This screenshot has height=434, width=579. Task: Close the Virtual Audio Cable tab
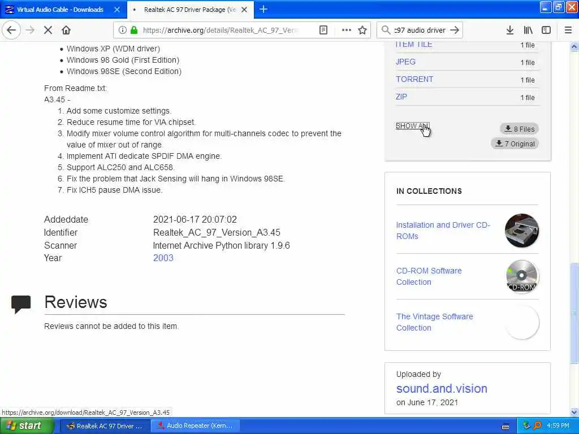click(x=117, y=10)
